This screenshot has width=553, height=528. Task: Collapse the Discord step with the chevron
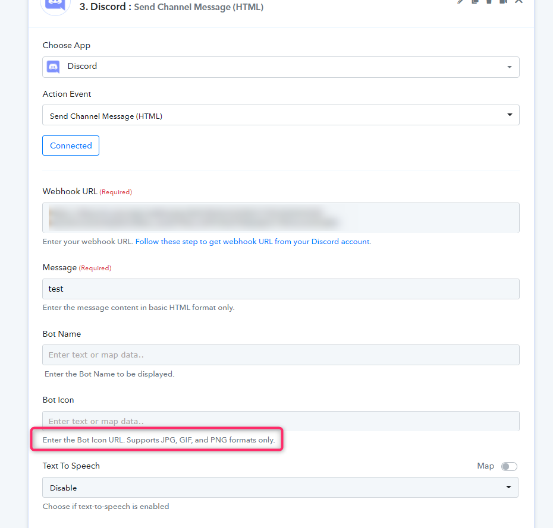pyautogui.click(x=519, y=1)
